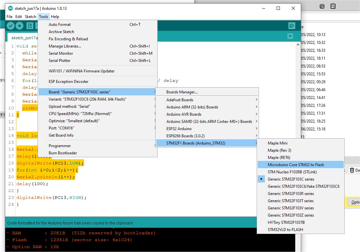Open Manage Libraries from the menu
The width and height of the screenshot is (360, 252).
tap(98, 46)
